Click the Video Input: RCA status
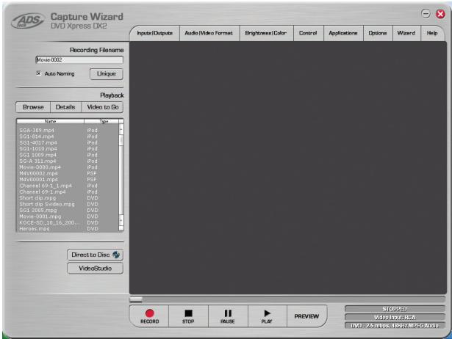Screen dimensions: 452x339 395,317
